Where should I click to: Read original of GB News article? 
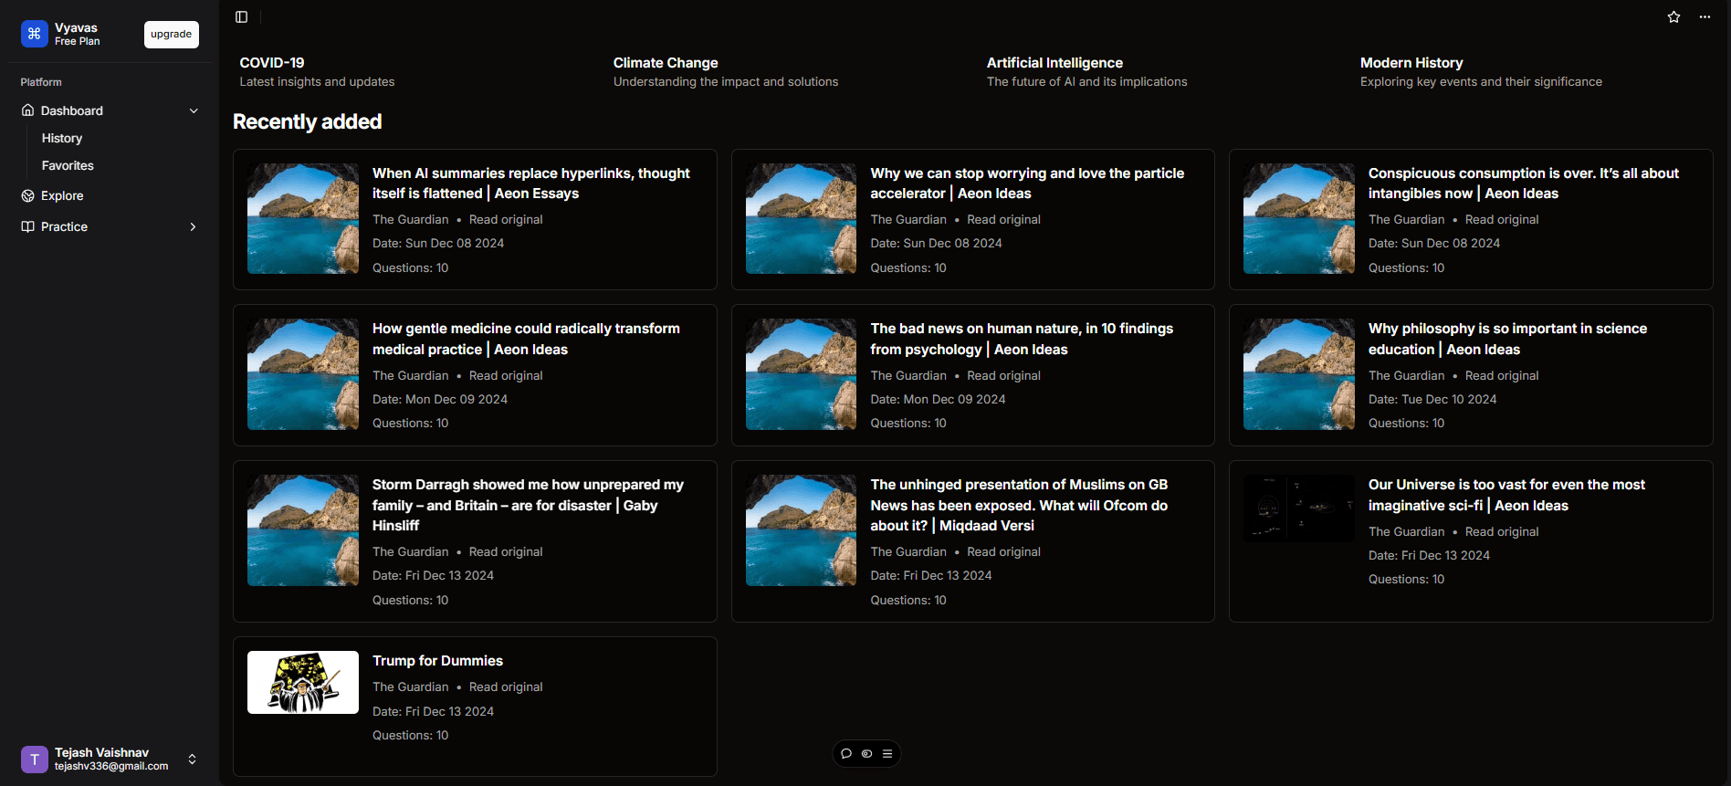tap(1003, 551)
